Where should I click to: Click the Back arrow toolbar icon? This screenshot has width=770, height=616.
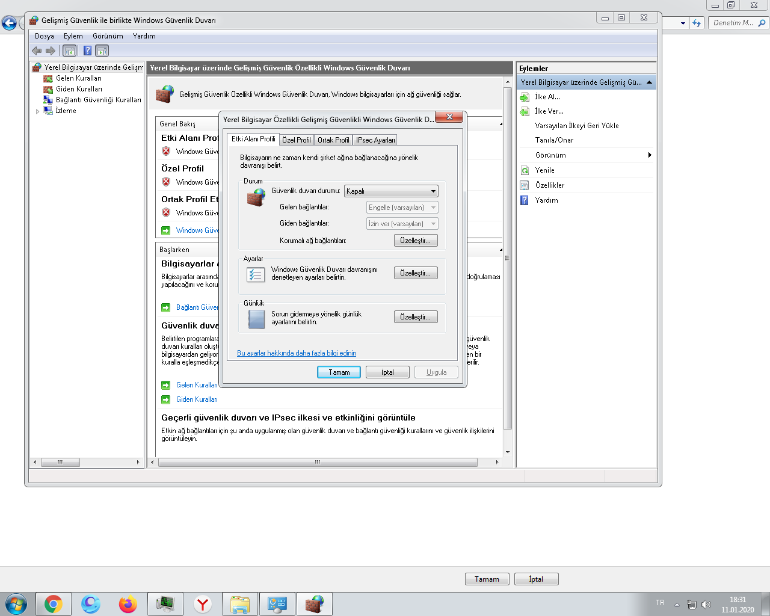click(37, 51)
